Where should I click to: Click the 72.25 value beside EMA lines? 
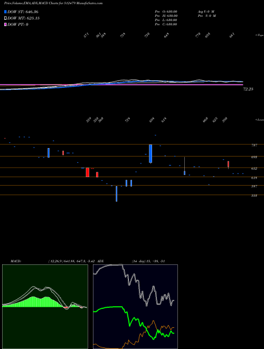[249, 89]
